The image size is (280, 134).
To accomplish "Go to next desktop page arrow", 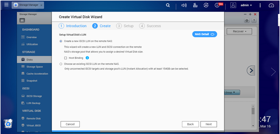I will pyautogui.click(x=273, y=72).
